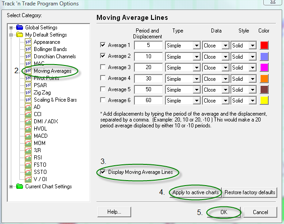The image size is (284, 224).
Task: Click the chart icon beside Moving Averages
Action: pyautogui.click(x=28, y=71)
